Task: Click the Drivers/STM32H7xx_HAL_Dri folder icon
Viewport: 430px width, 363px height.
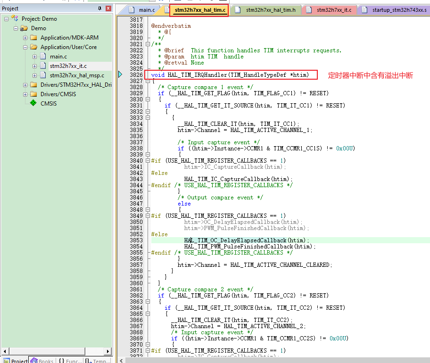Action: tap(33, 85)
